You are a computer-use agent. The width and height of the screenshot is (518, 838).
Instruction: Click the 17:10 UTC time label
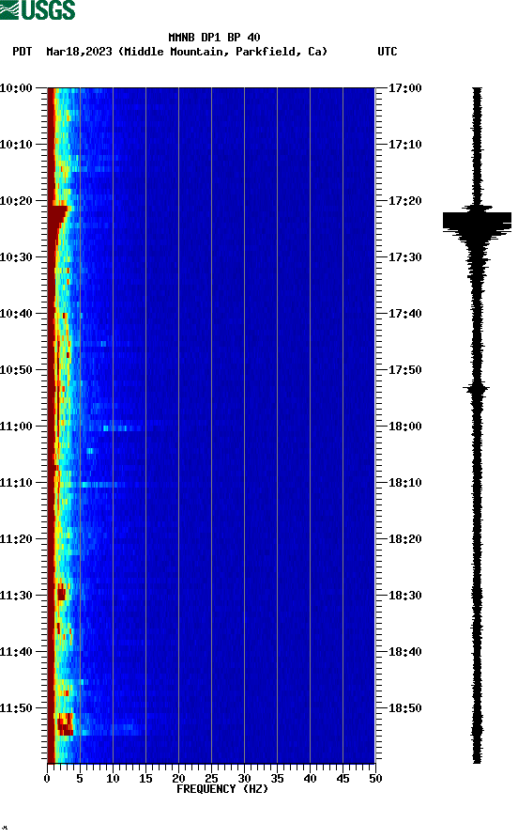click(x=404, y=145)
